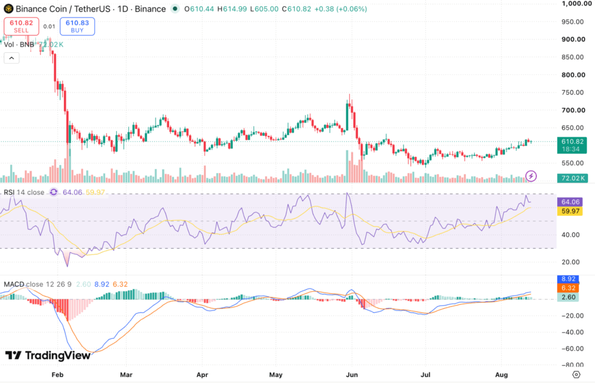Click the 550.00 price axis label
Screen dimensions: 595x384
[x=572, y=163]
